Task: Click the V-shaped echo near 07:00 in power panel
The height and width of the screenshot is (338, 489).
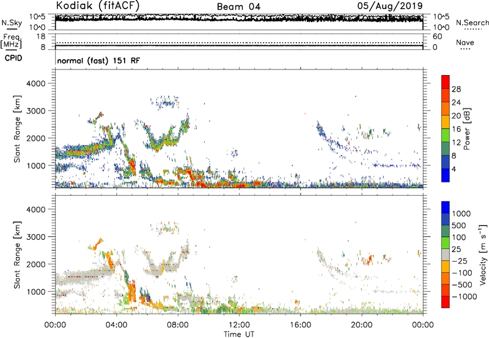Action: (x=167, y=137)
